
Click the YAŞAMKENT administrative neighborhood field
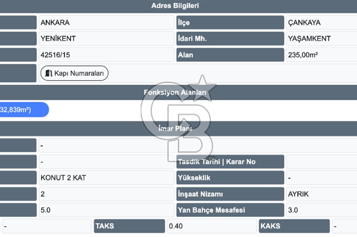pyautogui.click(x=321, y=39)
